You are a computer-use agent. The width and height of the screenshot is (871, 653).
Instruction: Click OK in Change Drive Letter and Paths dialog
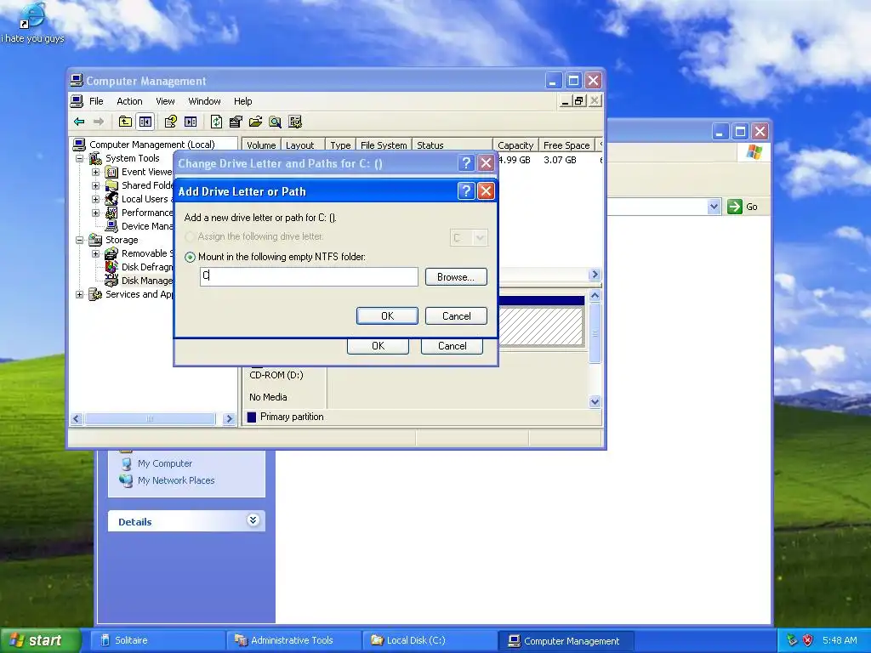coord(378,346)
